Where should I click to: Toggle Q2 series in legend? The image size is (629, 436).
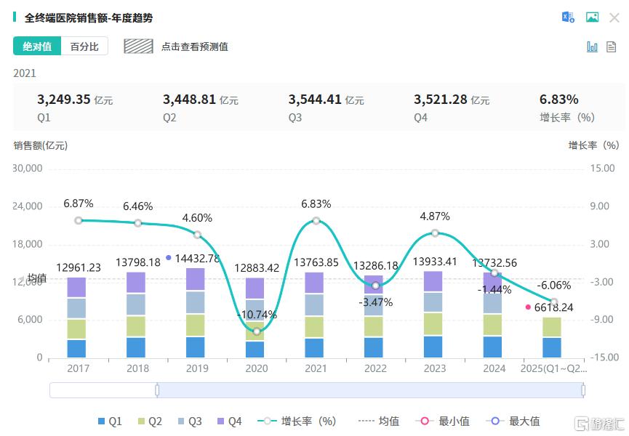tap(149, 421)
